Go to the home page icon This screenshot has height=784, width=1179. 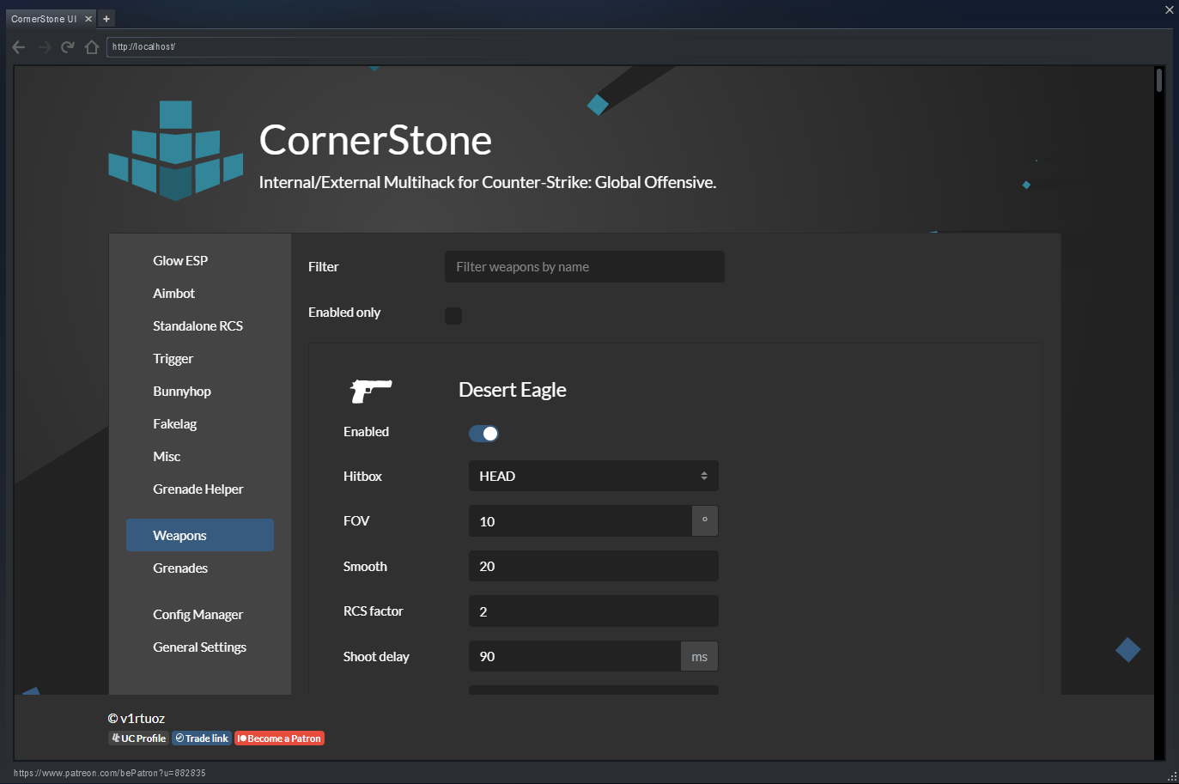tap(92, 47)
